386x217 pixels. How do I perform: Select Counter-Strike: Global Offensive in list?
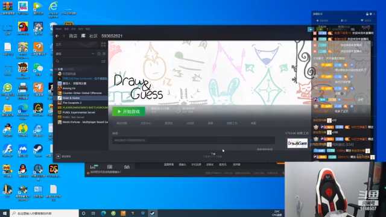(x=81, y=93)
